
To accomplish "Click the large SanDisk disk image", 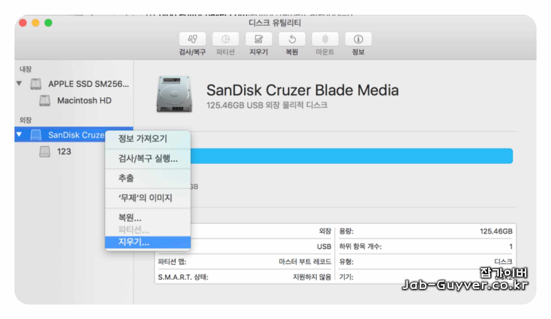I will pos(174,94).
